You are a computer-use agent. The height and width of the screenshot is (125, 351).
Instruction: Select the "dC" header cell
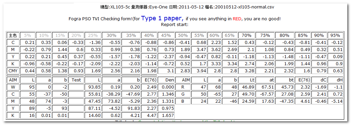coord(319,80)
